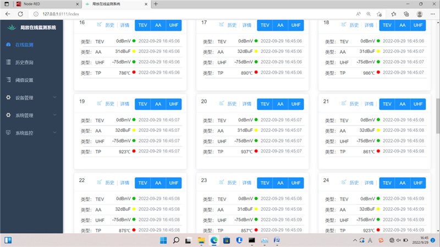Click the 历史查询 list icon in sidebar
Image resolution: width=440 pixels, height=247 pixels.
8,62
